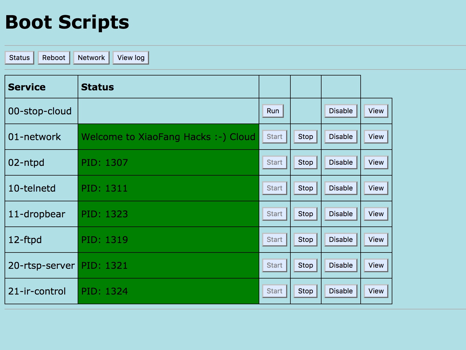Click the greyed-out Start button for 11-dropbear
Image resolution: width=466 pixels, height=350 pixels.
[x=275, y=214]
